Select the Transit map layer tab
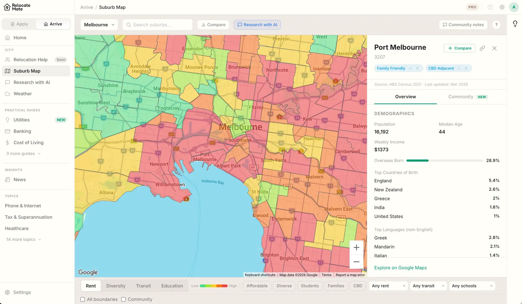 click(x=143, y=286)
